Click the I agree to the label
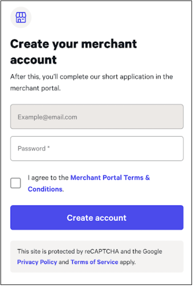This screenshot has height=286, width=193. pyautogui.click(x=48, y=178)
